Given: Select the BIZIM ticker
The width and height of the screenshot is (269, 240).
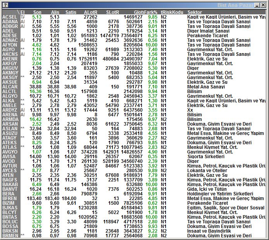Looking at the screenshot, I should click(9, 203).
